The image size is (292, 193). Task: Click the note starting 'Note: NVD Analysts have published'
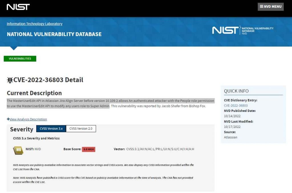[x=103, y=180]
